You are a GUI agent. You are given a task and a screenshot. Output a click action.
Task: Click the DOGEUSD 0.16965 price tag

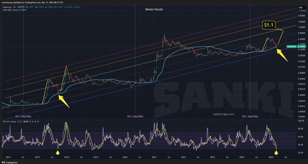pos(296,47)
